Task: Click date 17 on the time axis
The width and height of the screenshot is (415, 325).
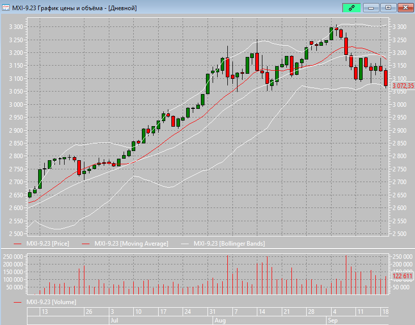Action: (163, 311)
